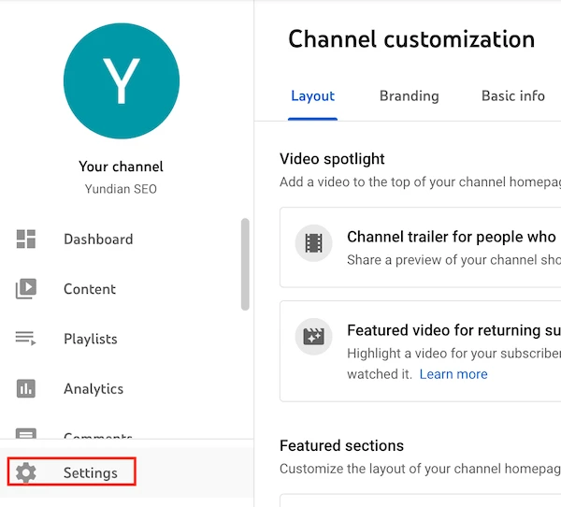Click the Dashboard grid icon
The image size is (561, 507).
coord(26,239)
